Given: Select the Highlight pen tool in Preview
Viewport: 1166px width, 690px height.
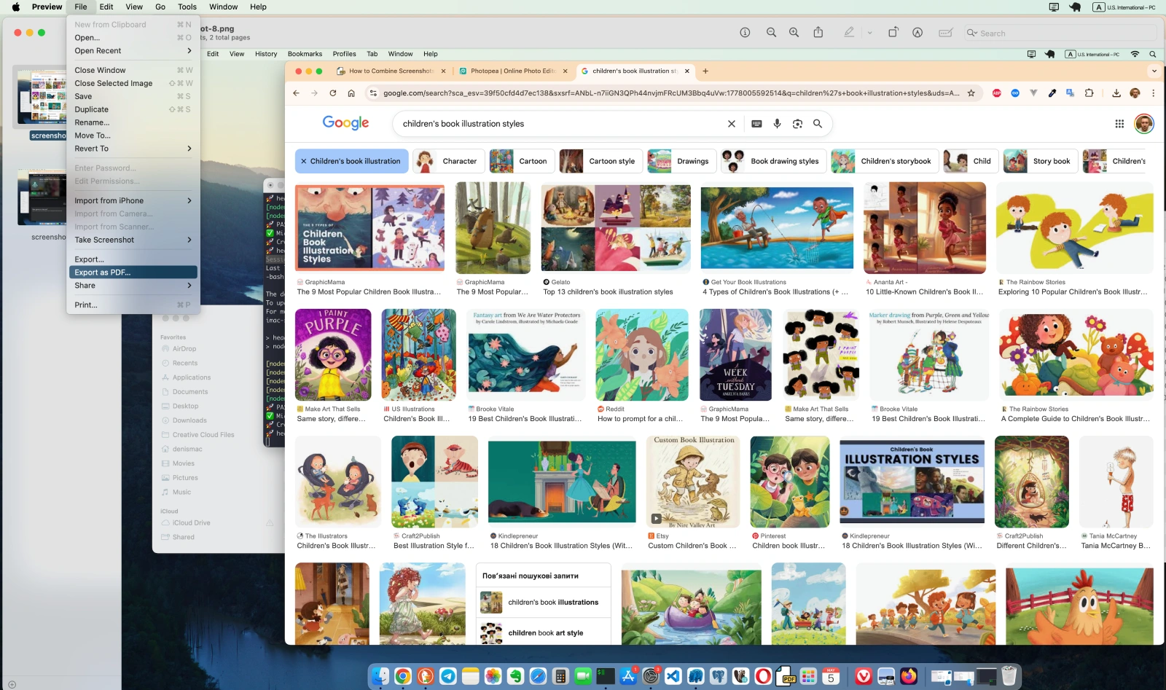Looking at the screenshot, I should click(x=849, y=33).
